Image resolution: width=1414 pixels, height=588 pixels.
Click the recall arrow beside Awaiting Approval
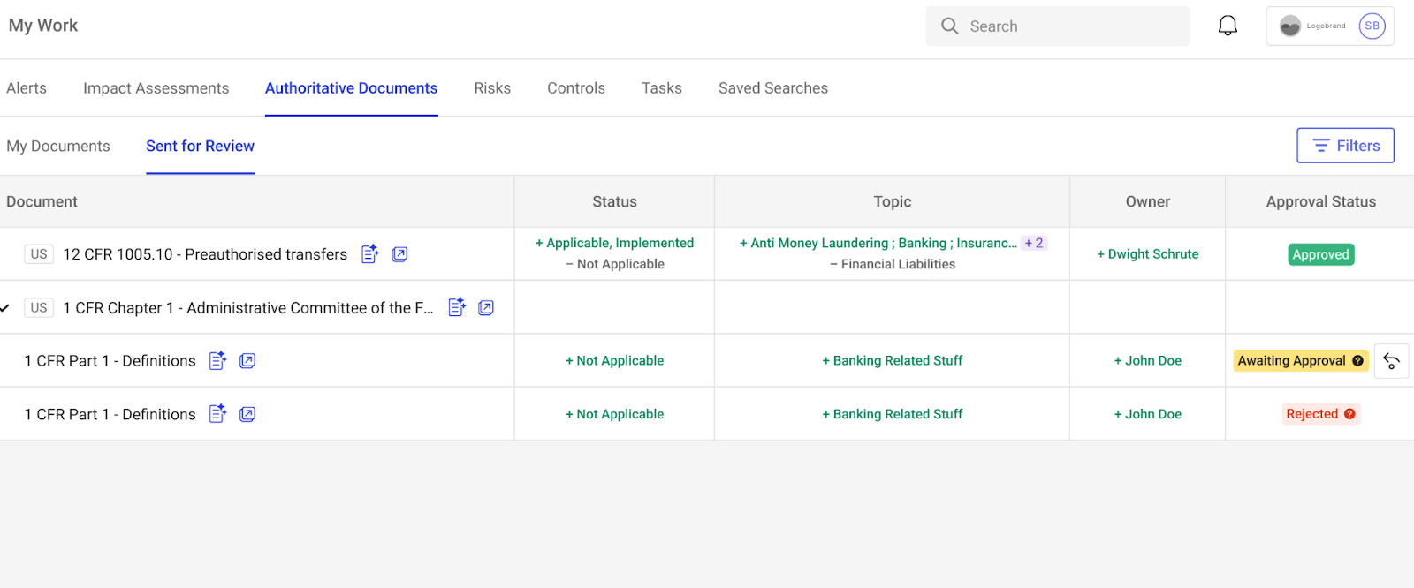click(1391, 361)
